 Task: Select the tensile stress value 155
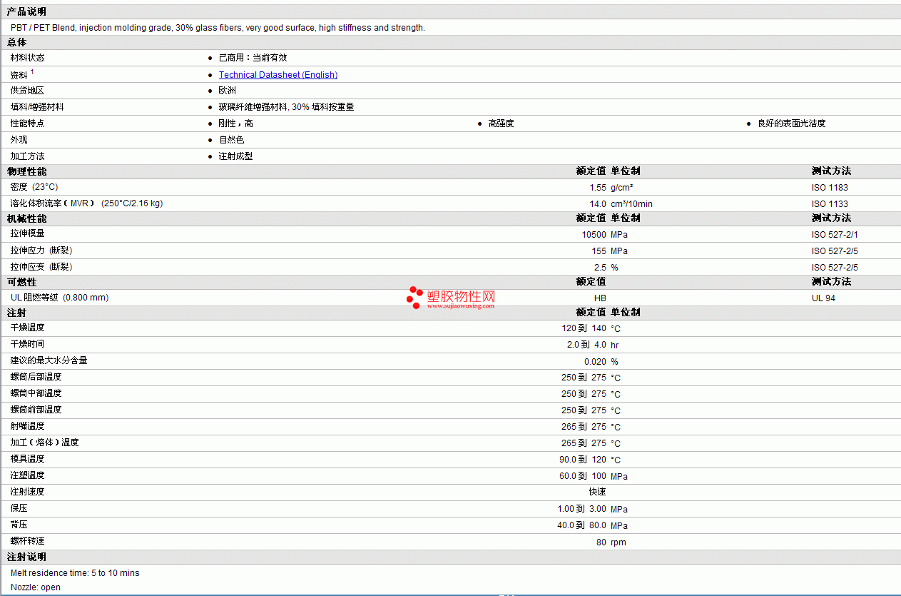coord(599,251)
